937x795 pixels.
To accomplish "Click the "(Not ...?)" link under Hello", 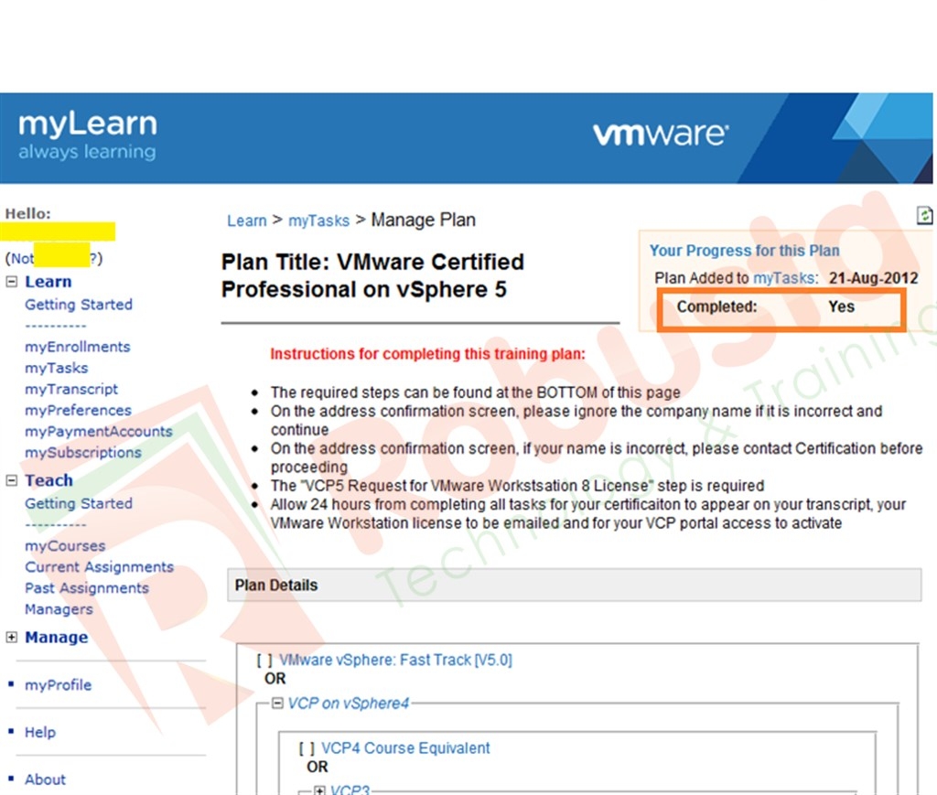I will click(54, 258).
